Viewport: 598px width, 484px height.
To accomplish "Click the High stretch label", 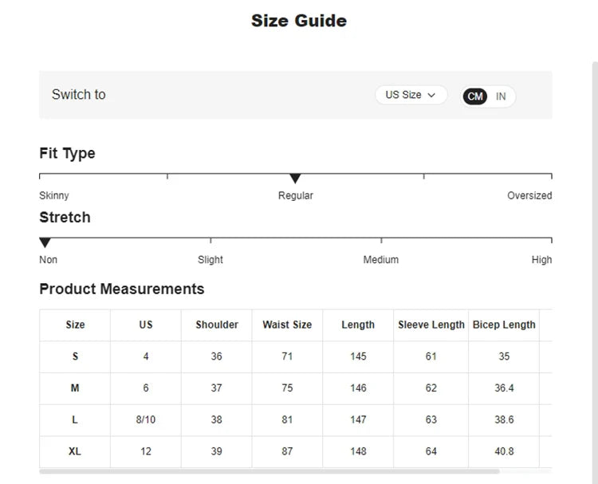I will click(541, 259).
